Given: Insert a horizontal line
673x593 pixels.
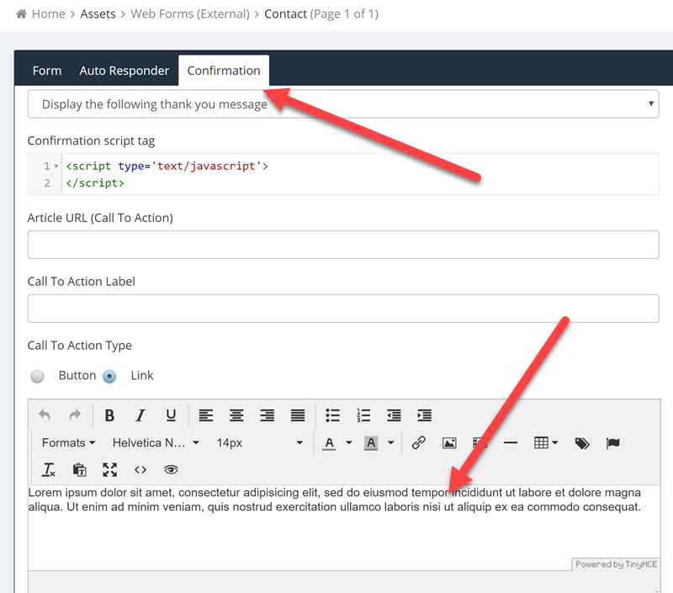Looking at the screenshot, I should 511,442.
